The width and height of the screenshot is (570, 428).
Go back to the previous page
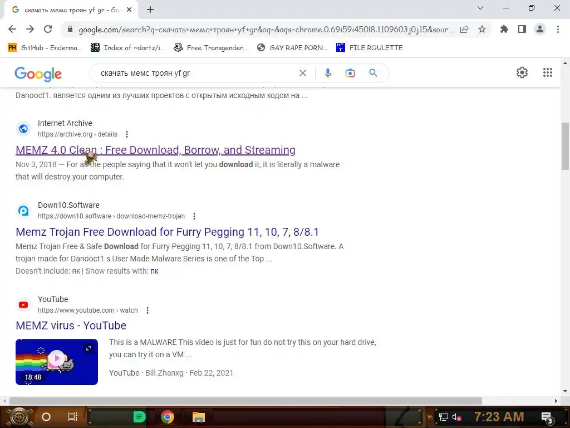click(x=12, y=29)
